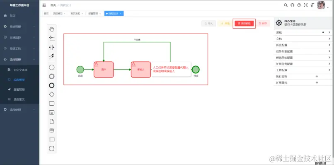Collapse the 流程管理 sidebar menu
Screen dimensions: 334x165
coord(19,59)
